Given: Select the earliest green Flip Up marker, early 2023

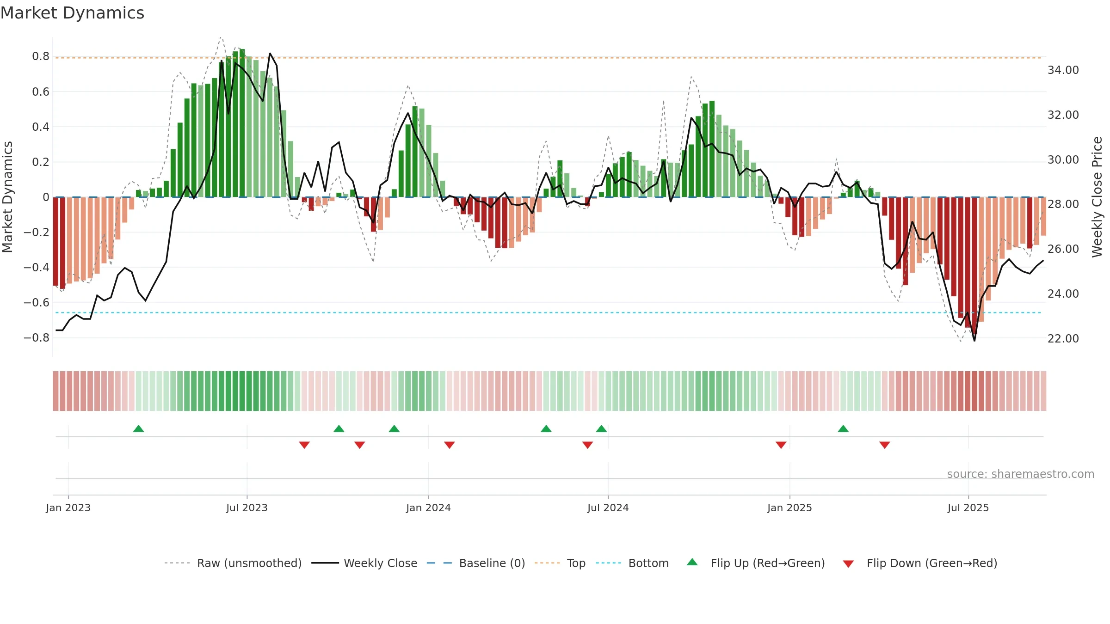Looking at the screenshot, I should [x=138, y=428].
